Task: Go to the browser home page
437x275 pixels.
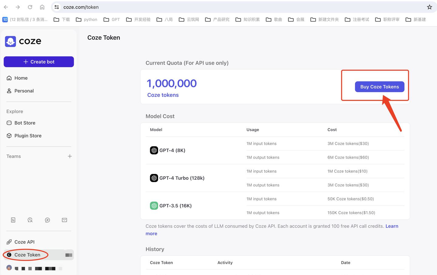Action: coord(42,7)
